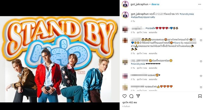Like the first comment with red hearts
The image size is (203, 110).
[x=201, y=29]
